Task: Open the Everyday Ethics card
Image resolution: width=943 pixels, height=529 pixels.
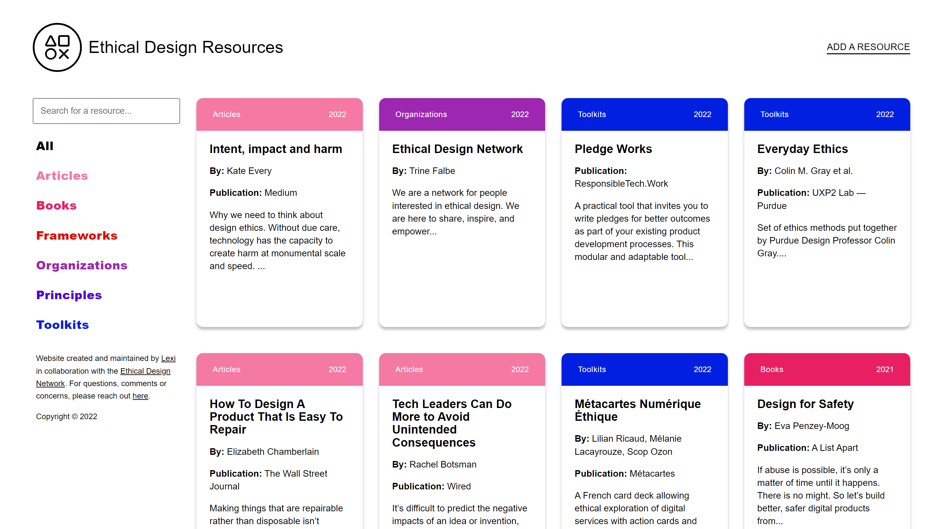Action: (802, 149)
